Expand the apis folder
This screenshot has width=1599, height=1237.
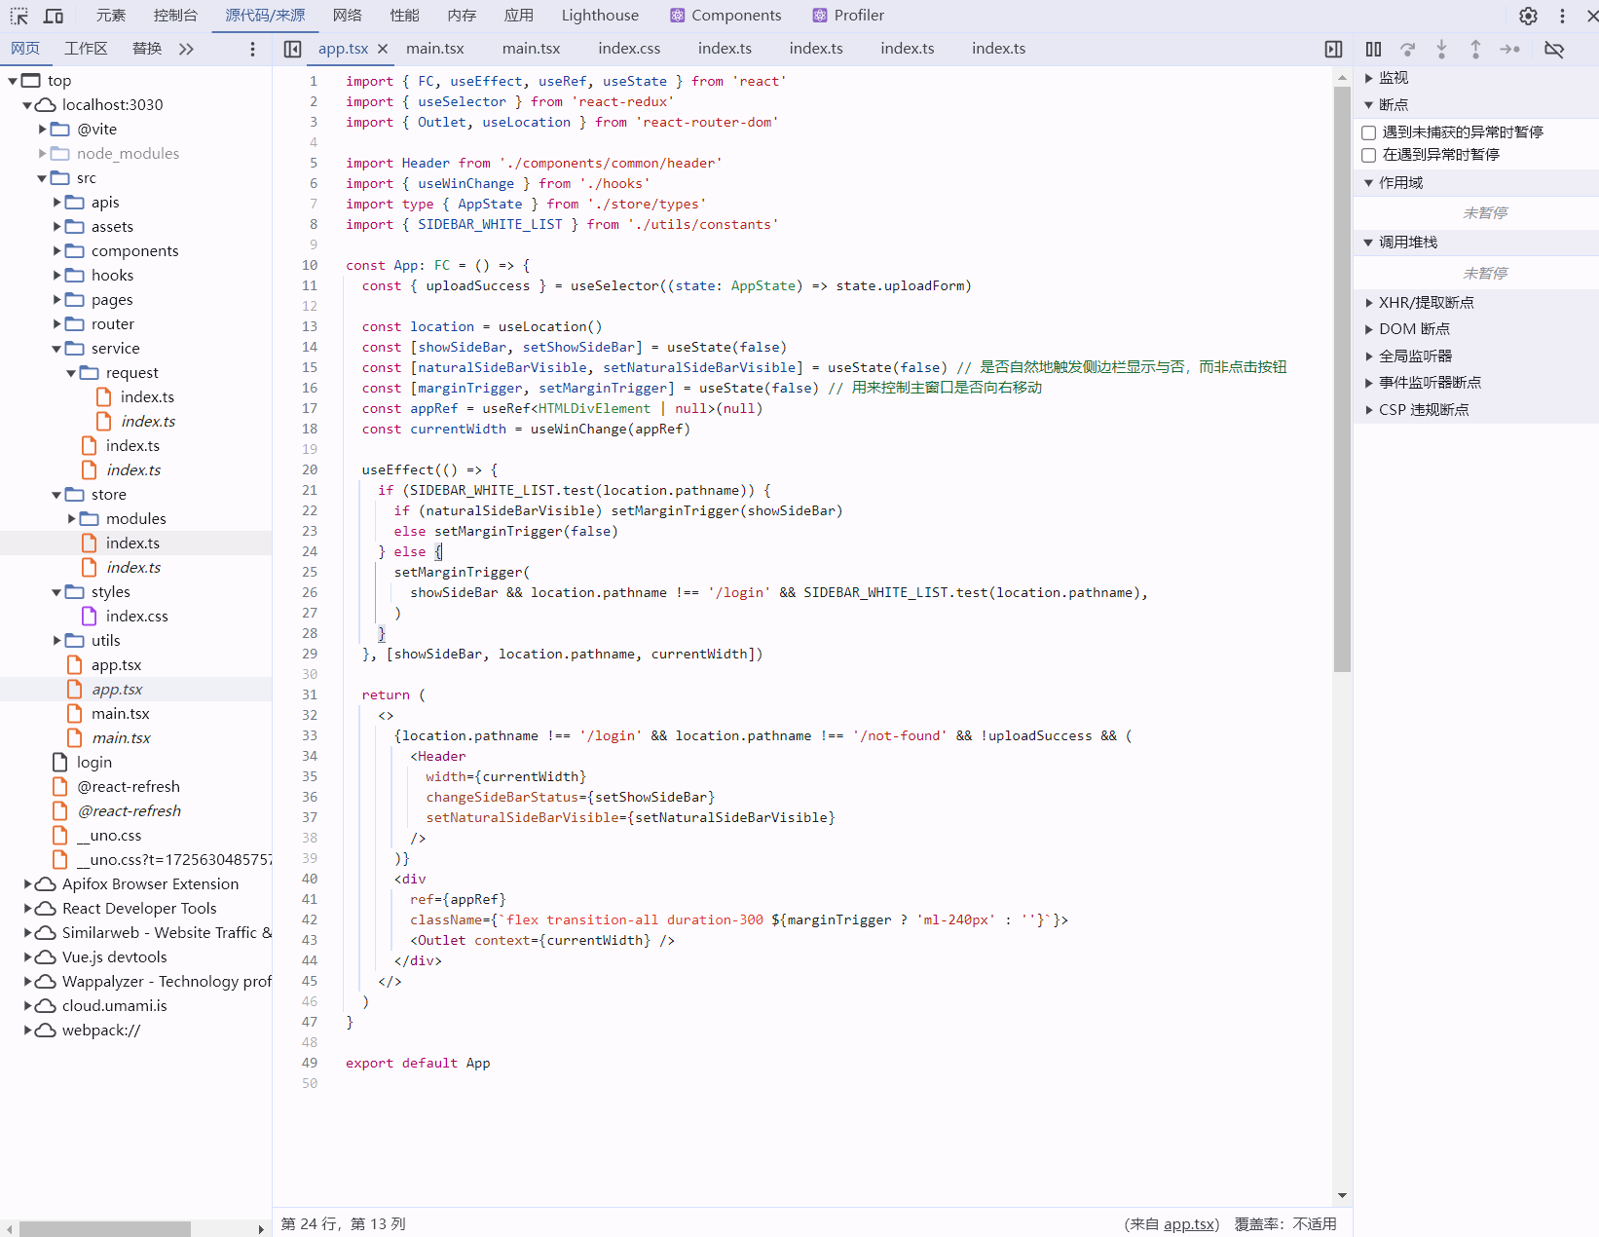[x=57, y=203]
